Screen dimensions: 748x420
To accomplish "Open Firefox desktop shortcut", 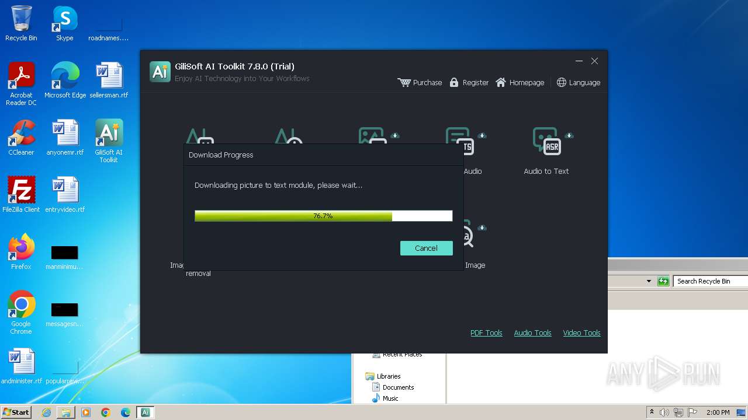I will click(21, 252).
